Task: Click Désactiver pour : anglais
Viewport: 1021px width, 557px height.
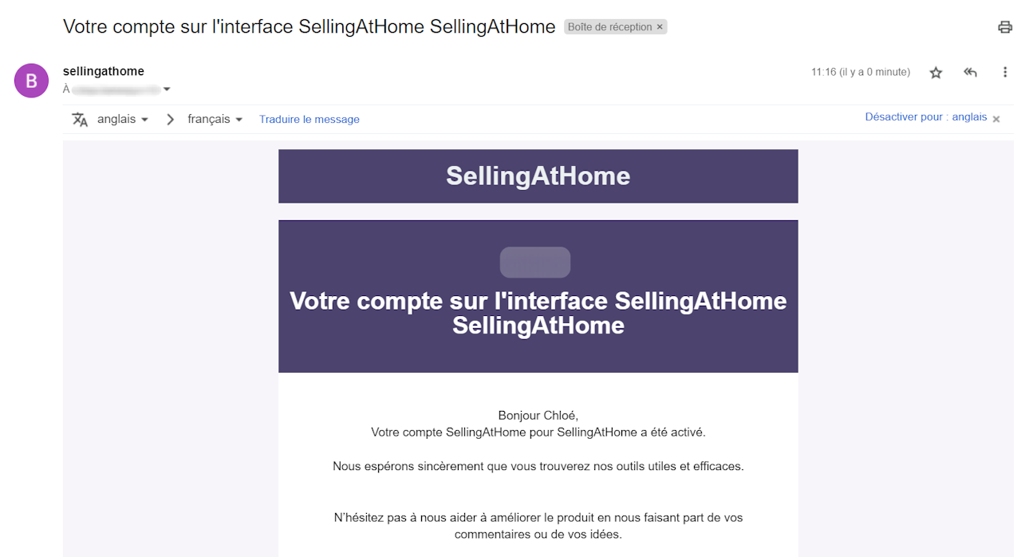Action: pos(925,117)
